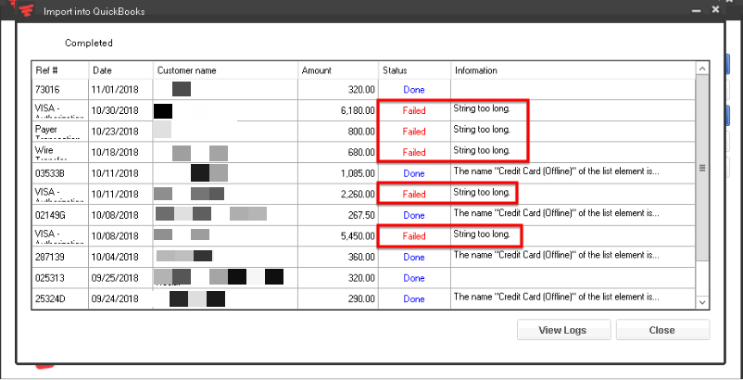Click the Payer Ref cell dated 10/23/2018
Screen dimensions: 743x380
coord(60,132)
